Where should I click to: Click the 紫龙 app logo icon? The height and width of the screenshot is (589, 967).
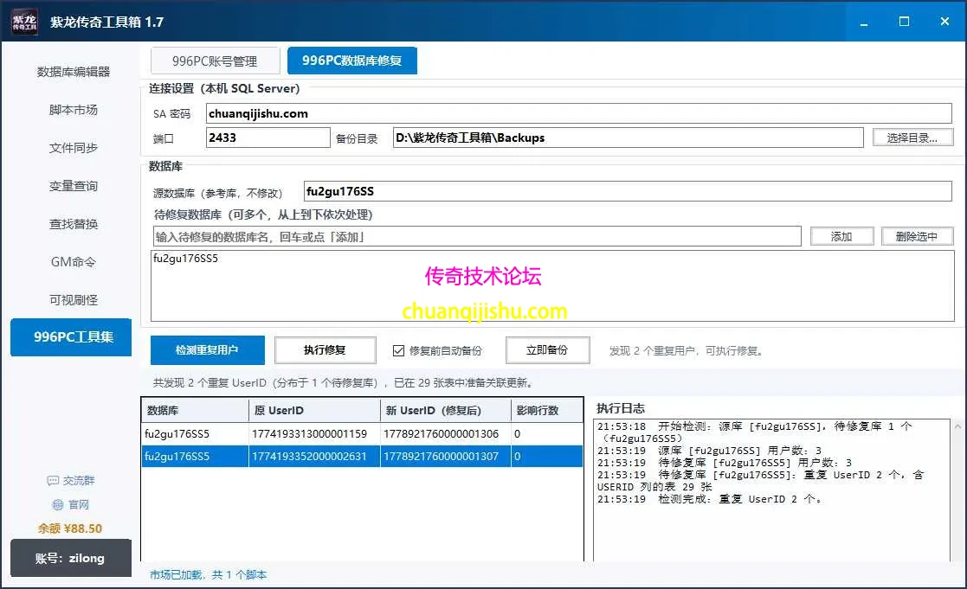coord(24,22)
